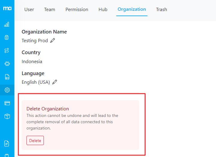Viewport: 216px width, 157px height.
Task: Open the Trash tab
Action: coord(161,10)
